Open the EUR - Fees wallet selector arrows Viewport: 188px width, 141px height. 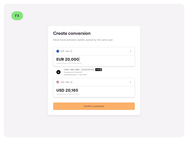tap(130, 51)
